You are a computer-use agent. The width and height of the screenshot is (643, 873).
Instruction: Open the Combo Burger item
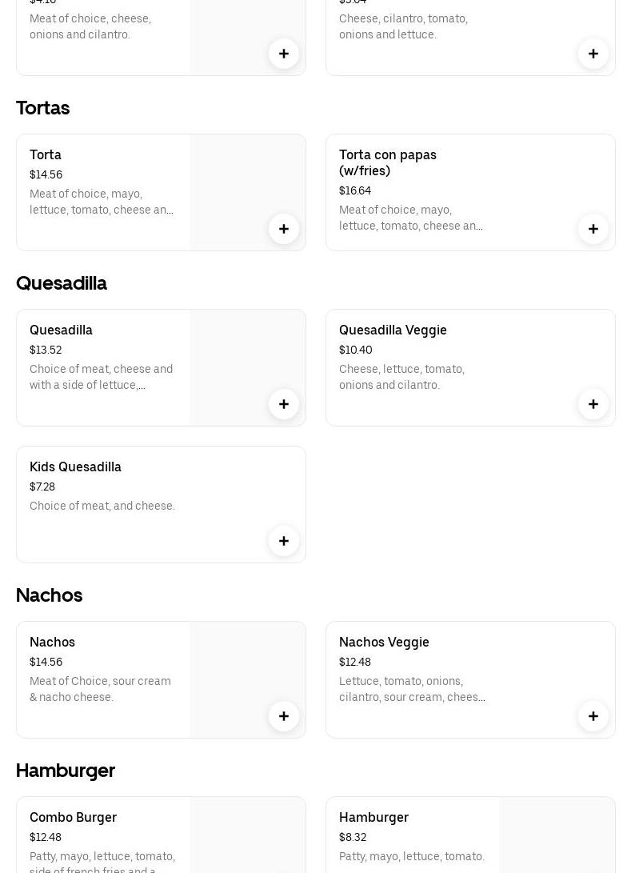click(73, 817)
